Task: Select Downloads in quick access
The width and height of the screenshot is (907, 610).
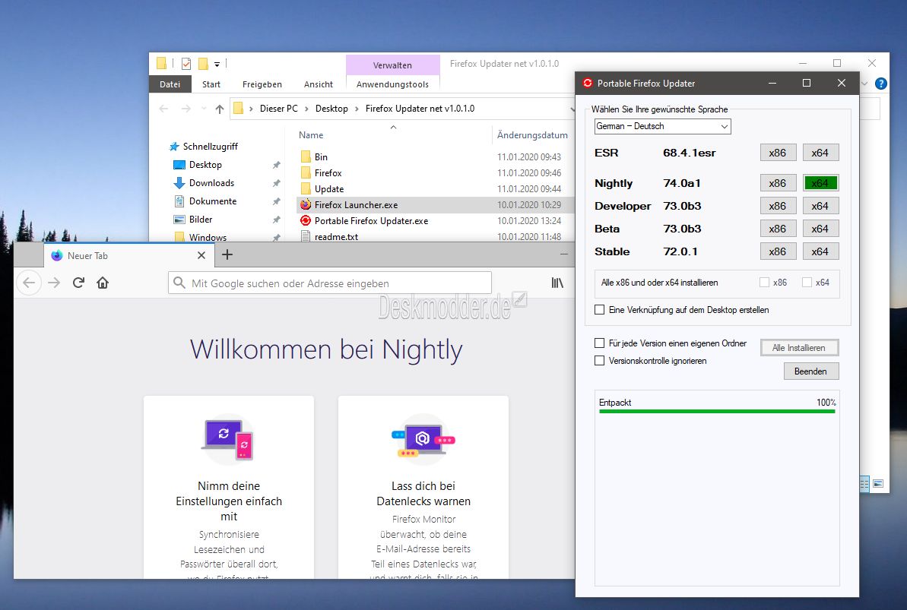Action: 211,183
